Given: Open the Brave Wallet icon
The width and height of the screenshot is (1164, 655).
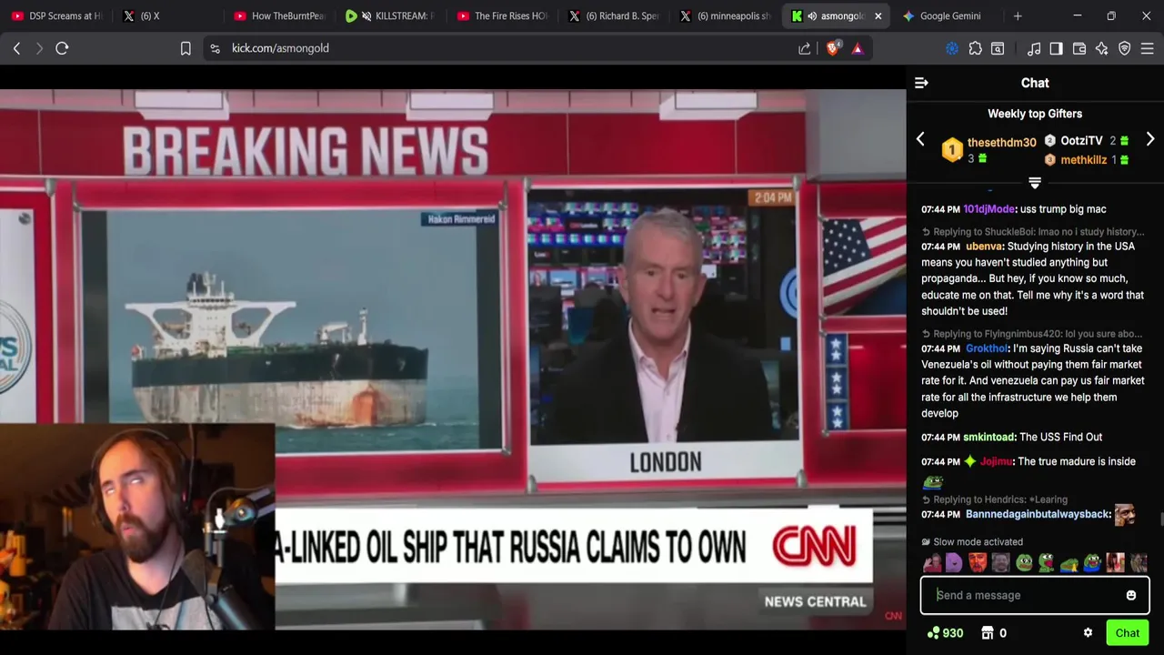Looking at the screenshot, I should (x=1079, y=48).
